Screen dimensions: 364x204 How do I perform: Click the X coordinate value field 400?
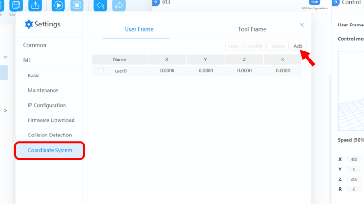pyautogui.click(x=354, y=159)
